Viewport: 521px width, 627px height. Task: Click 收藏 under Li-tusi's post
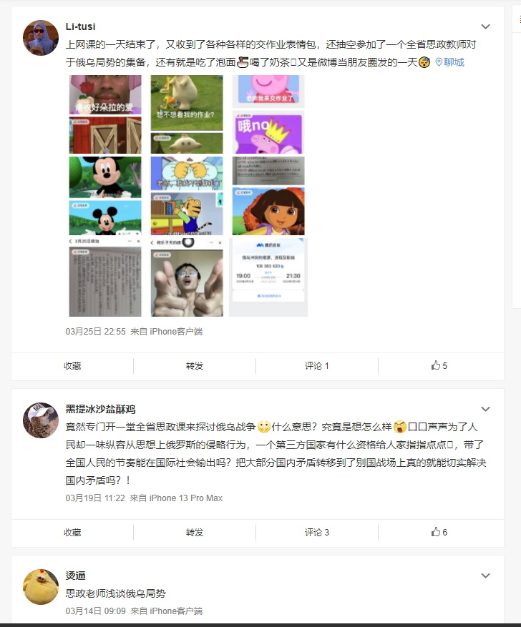click(x=72, y=366)
